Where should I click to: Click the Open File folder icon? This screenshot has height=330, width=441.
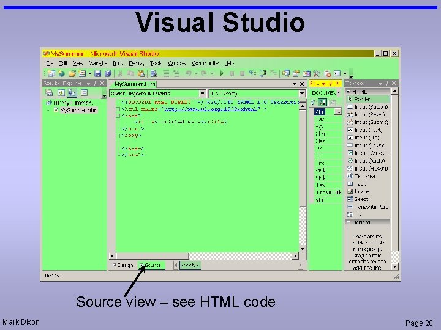pyautogui.click(x=72, y=73)
